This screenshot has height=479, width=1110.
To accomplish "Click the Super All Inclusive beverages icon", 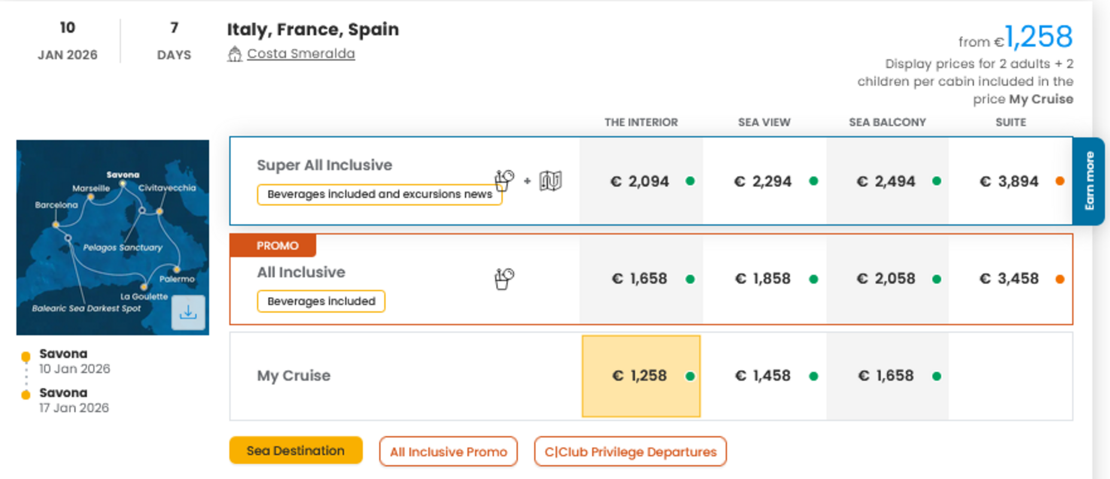I will click(504, 180).
